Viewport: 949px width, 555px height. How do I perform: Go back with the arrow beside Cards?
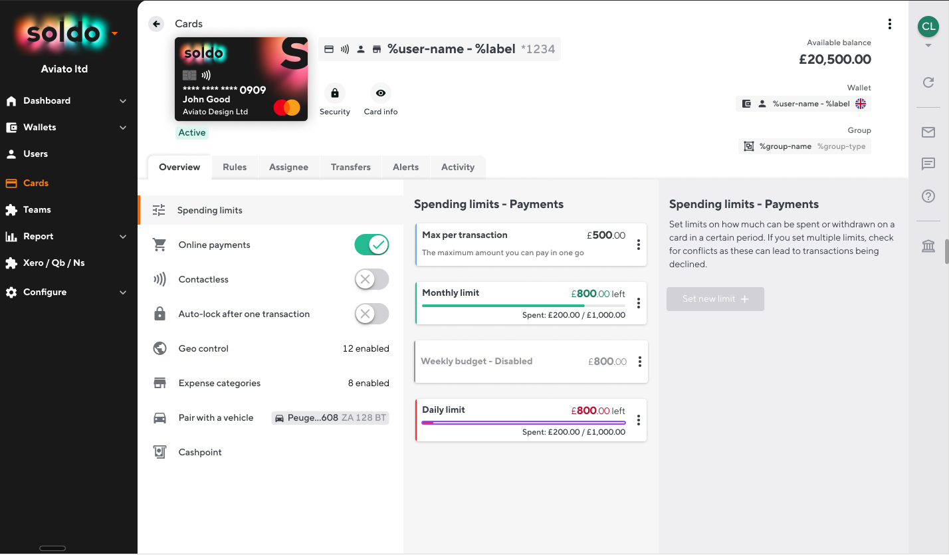[x=156, y=24]
